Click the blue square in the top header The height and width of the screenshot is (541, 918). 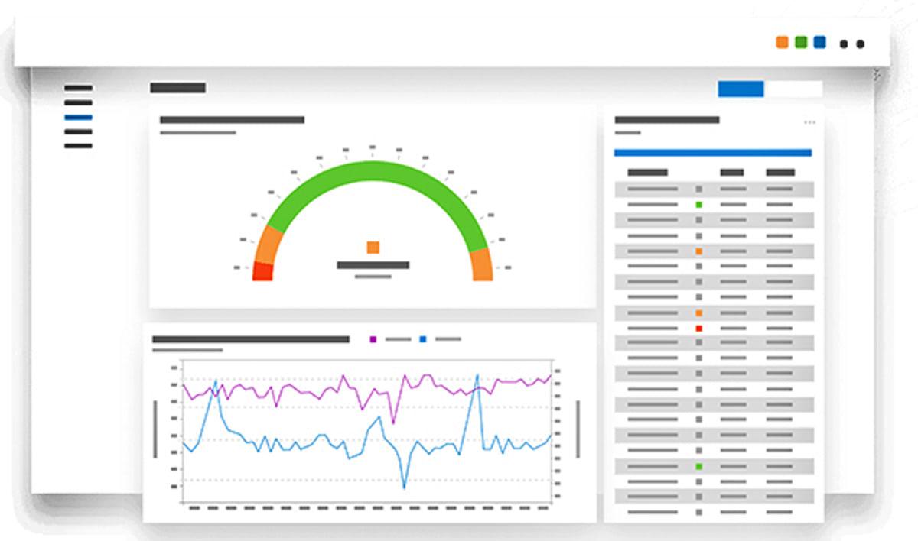[820, 42]
